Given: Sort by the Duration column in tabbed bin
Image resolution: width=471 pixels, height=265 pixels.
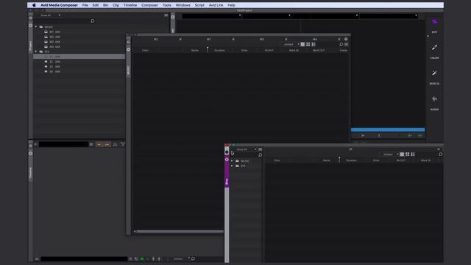Looking at the screenshot, I should pos(219,50).
